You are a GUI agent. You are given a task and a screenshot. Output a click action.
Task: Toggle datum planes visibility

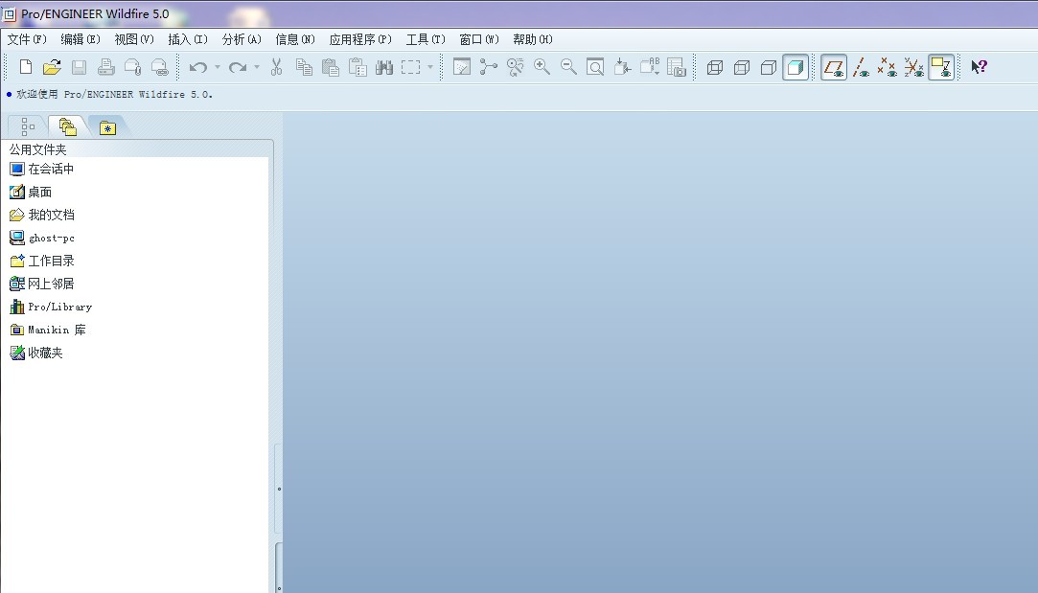point(834,67)
